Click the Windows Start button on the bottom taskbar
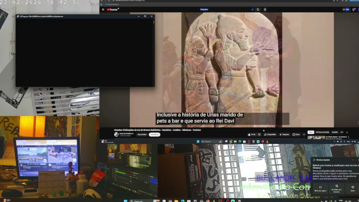 [126, 201]
